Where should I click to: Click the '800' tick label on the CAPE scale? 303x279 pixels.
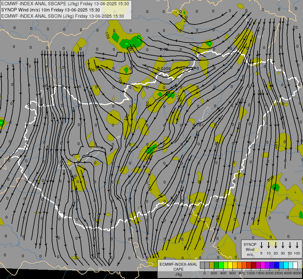tap(242, 273)
